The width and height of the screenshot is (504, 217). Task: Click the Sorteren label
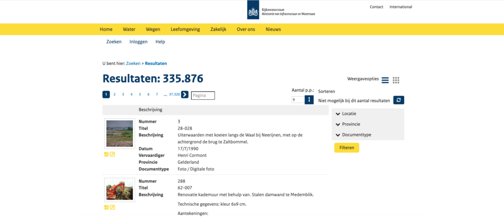(x=327, y=91)
